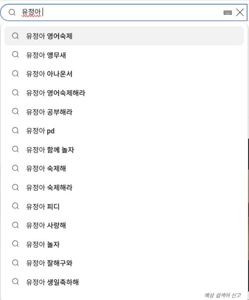Image resolution: width=249 pixels, height=300 pixels.
Task: Open the virtual keyboard icon in search box
Action: [x=227, y=13]
